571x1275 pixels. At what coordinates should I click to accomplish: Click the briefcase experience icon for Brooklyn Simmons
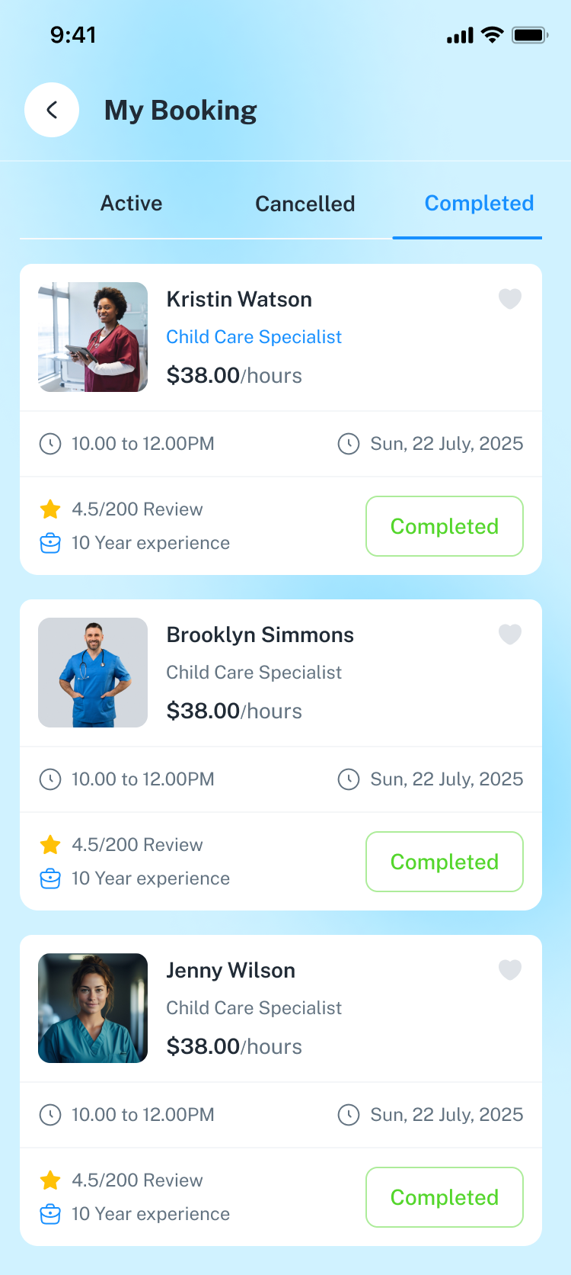click(x=50, y=878)
